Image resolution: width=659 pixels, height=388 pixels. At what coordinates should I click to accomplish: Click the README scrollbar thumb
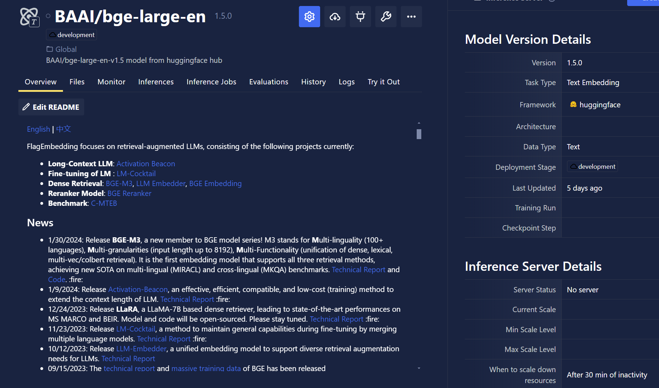(419, 134)
